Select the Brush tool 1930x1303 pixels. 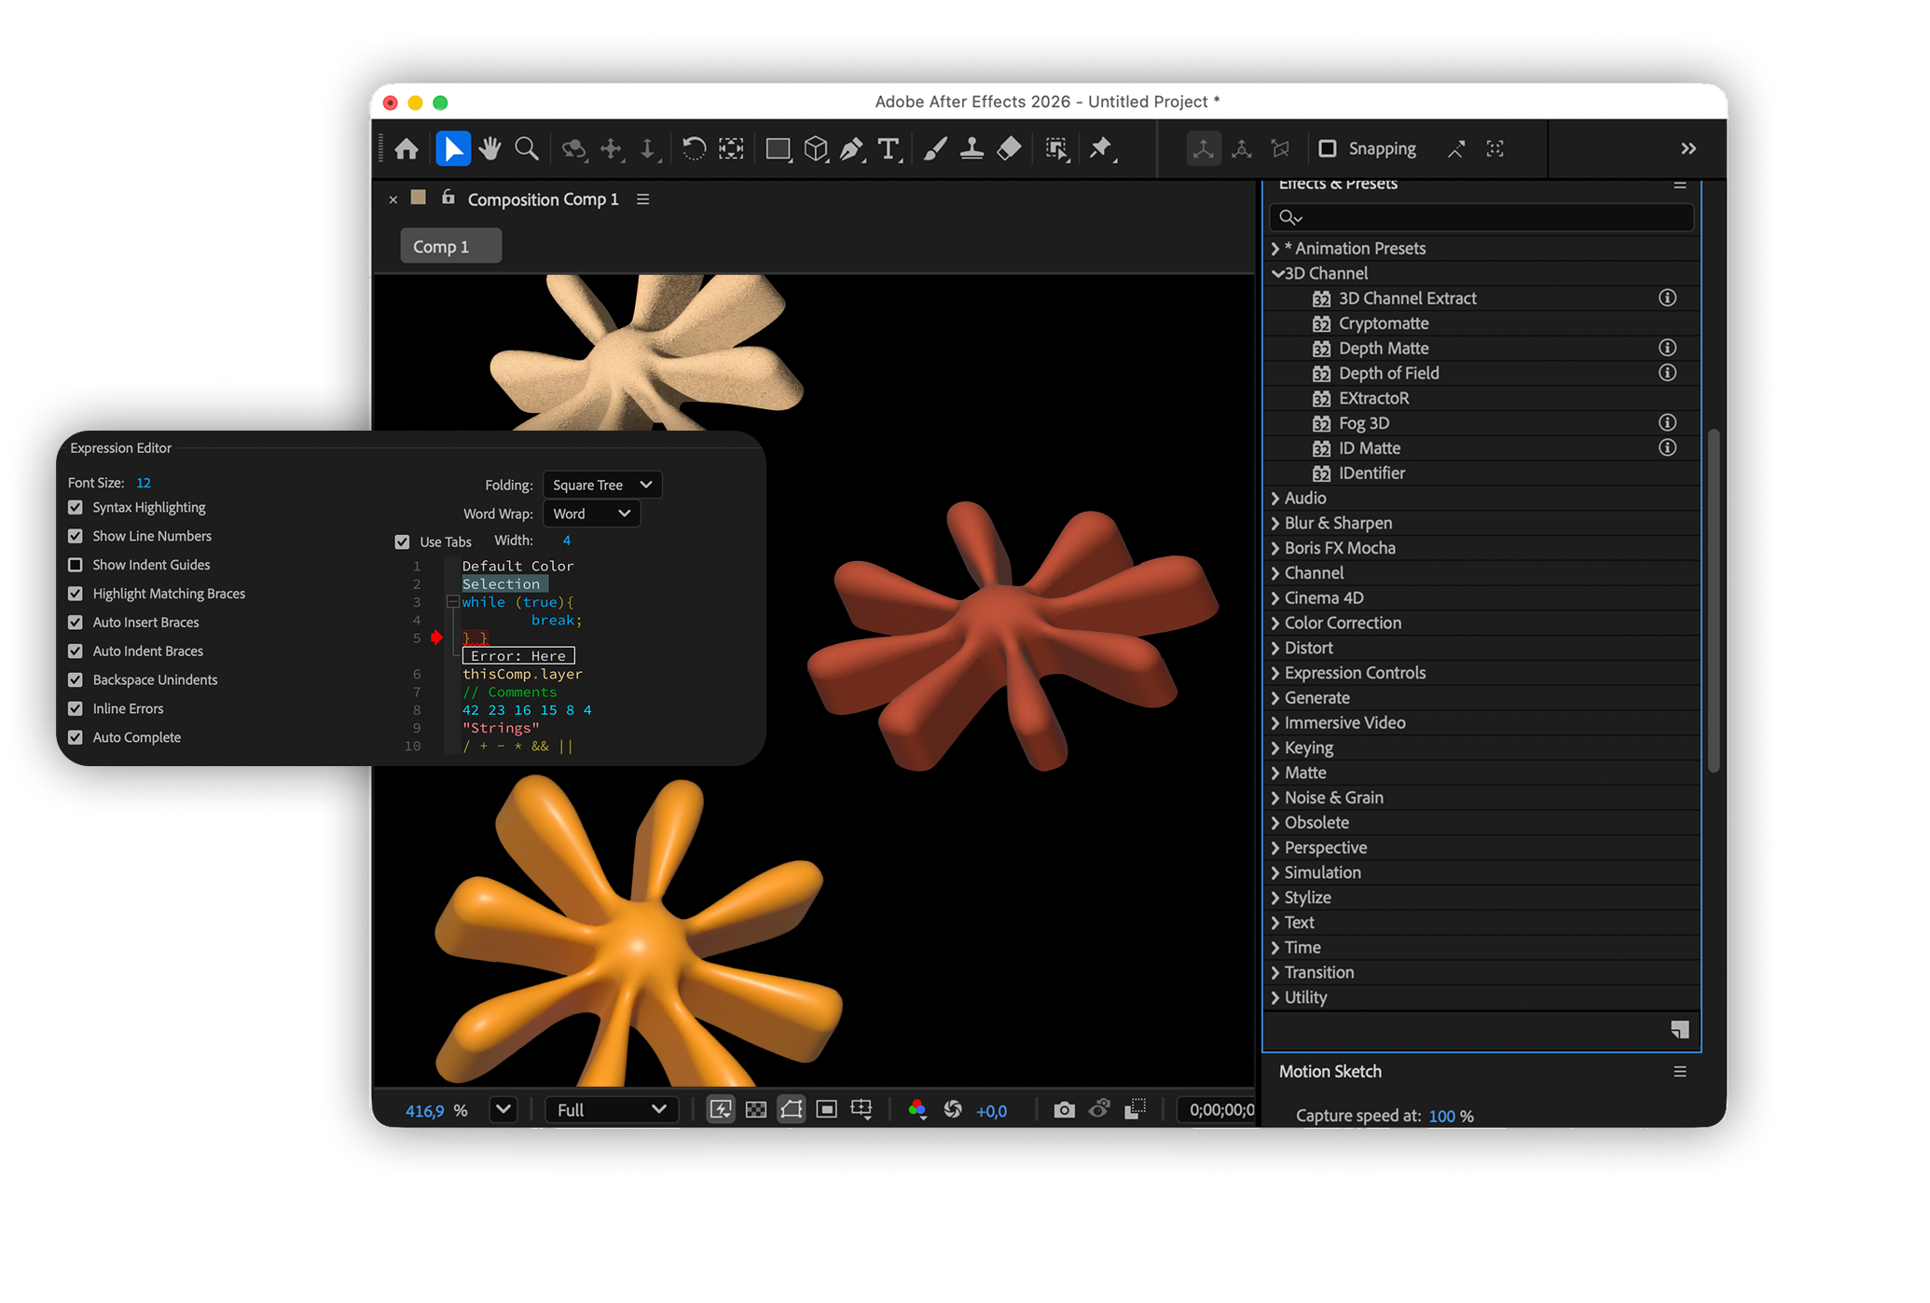[x=935, y=149]
